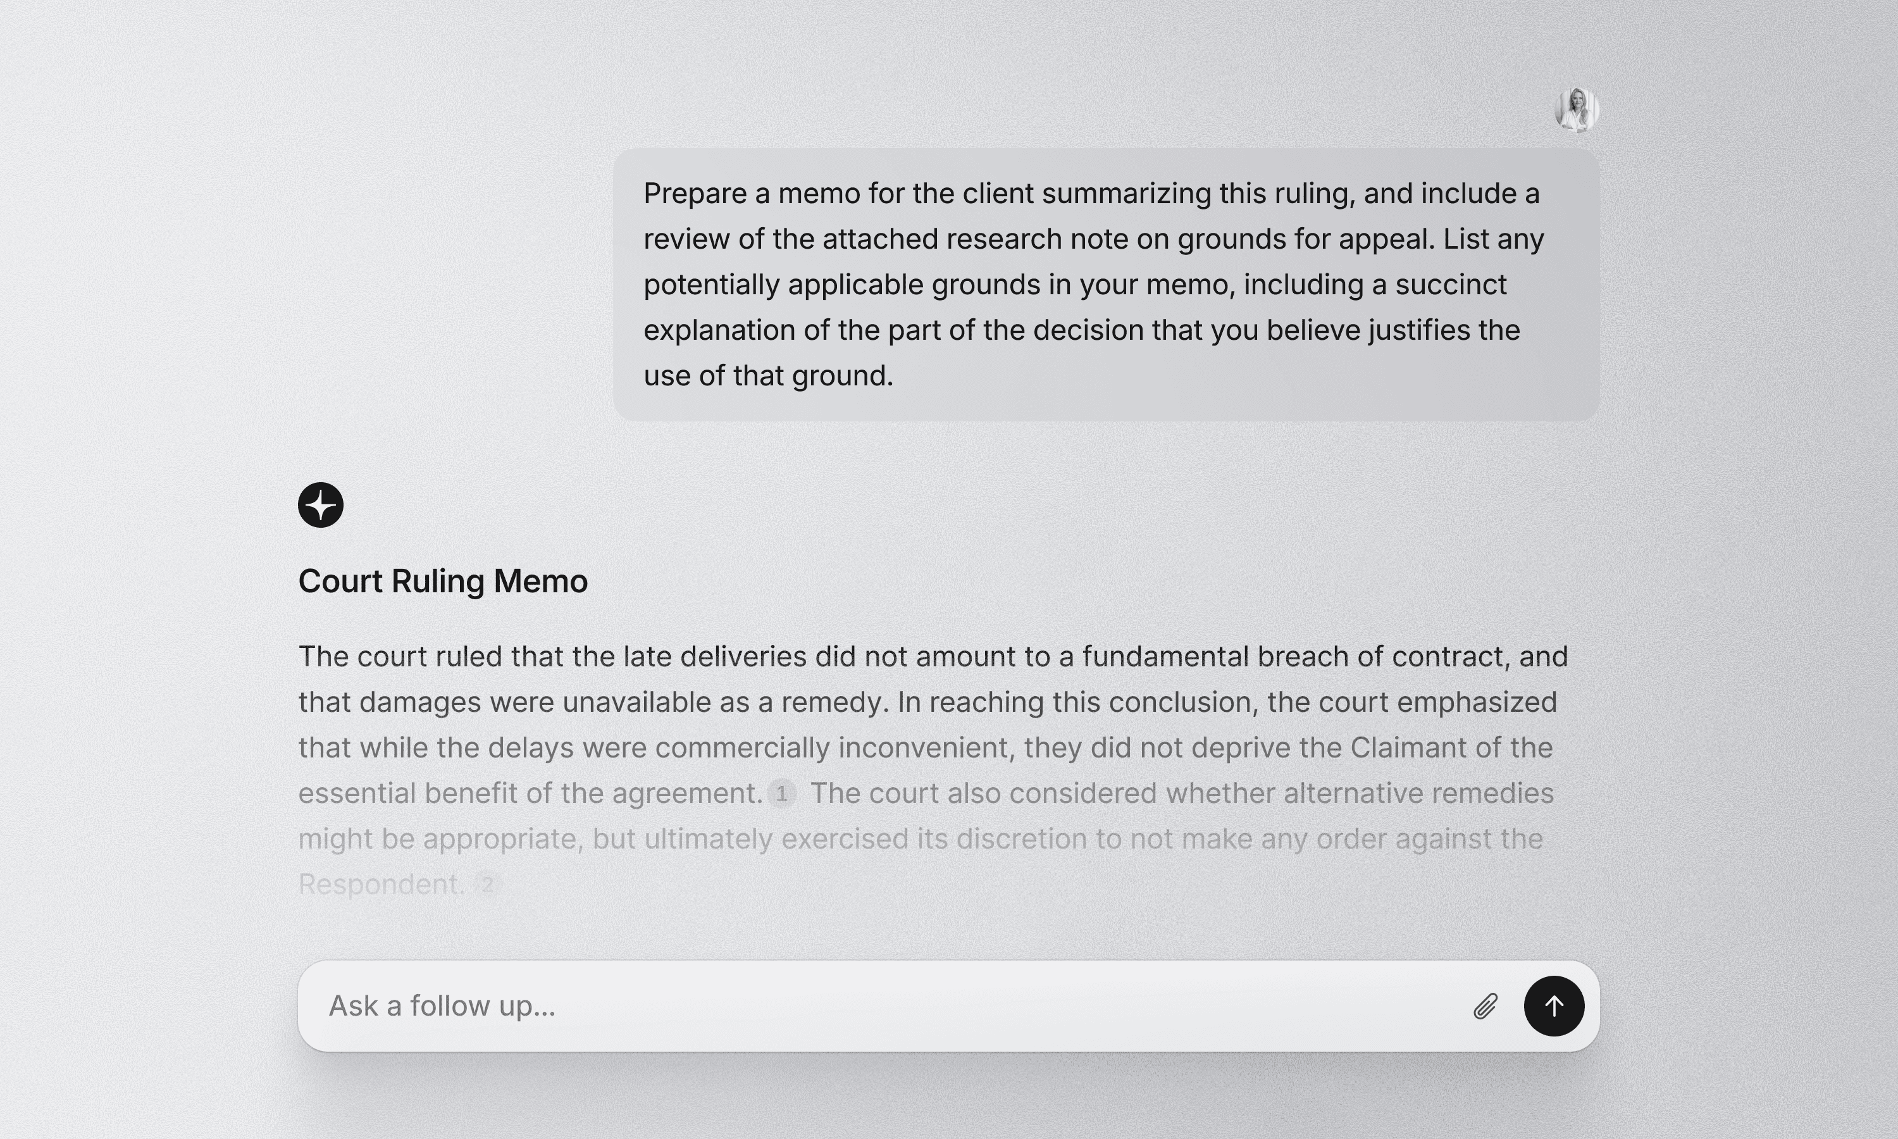Click the word "Prepare" in the prompt
This screenshot has width=1898, height=1139.
pos(695,194)
